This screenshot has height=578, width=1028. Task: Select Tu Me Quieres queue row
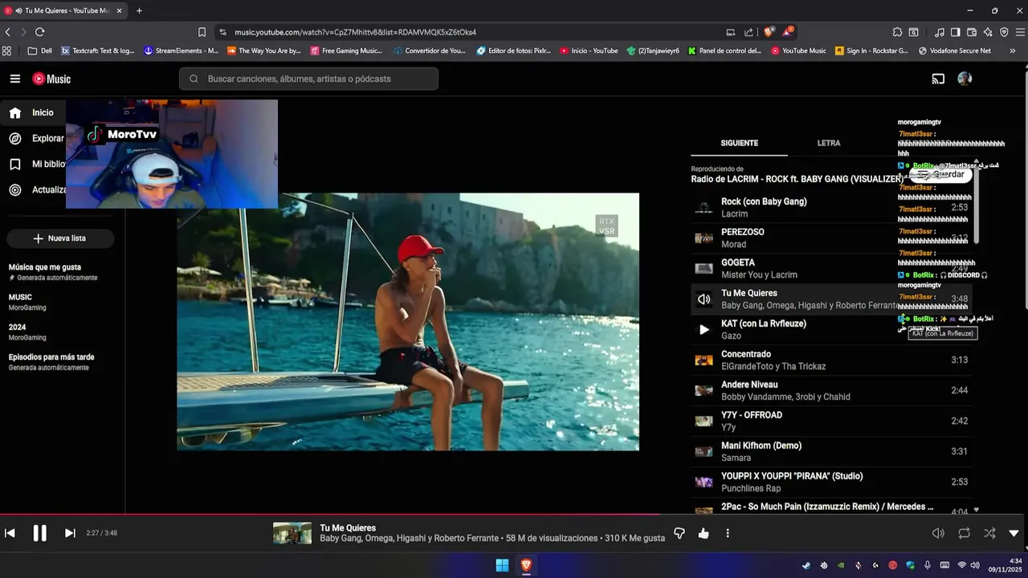point(831,299)
